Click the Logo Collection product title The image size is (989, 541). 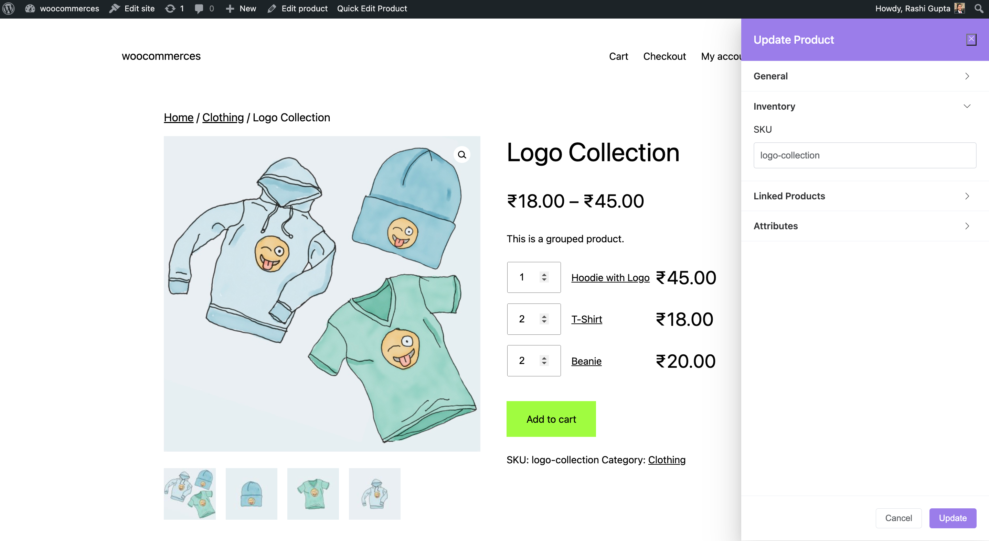pyautogui.click(x=593, y=153)
